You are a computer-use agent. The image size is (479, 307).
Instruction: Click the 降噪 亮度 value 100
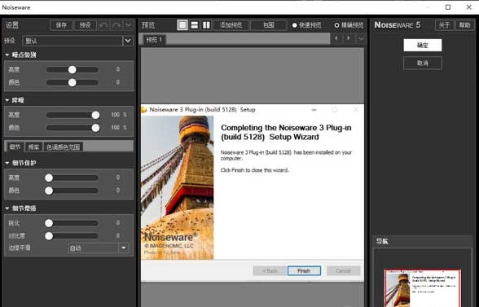click(116, 115)
